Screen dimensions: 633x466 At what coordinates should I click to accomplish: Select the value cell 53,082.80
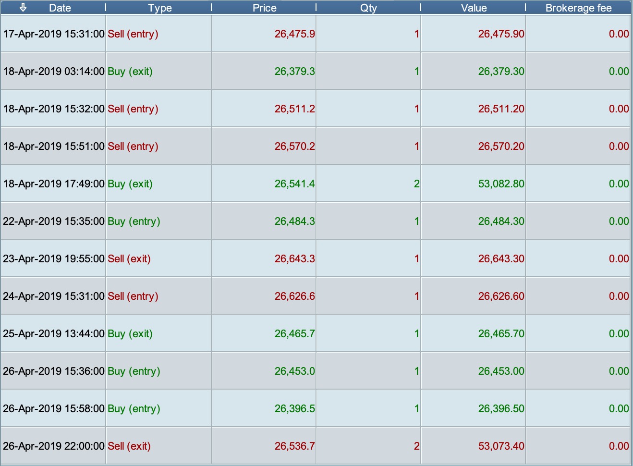[501, 184]
